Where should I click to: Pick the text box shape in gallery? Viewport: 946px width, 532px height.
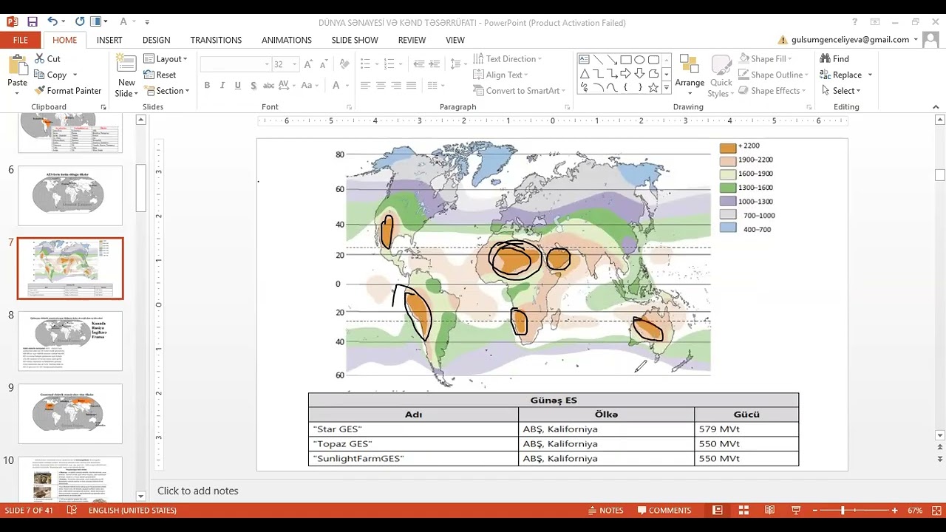click(585, 60)
